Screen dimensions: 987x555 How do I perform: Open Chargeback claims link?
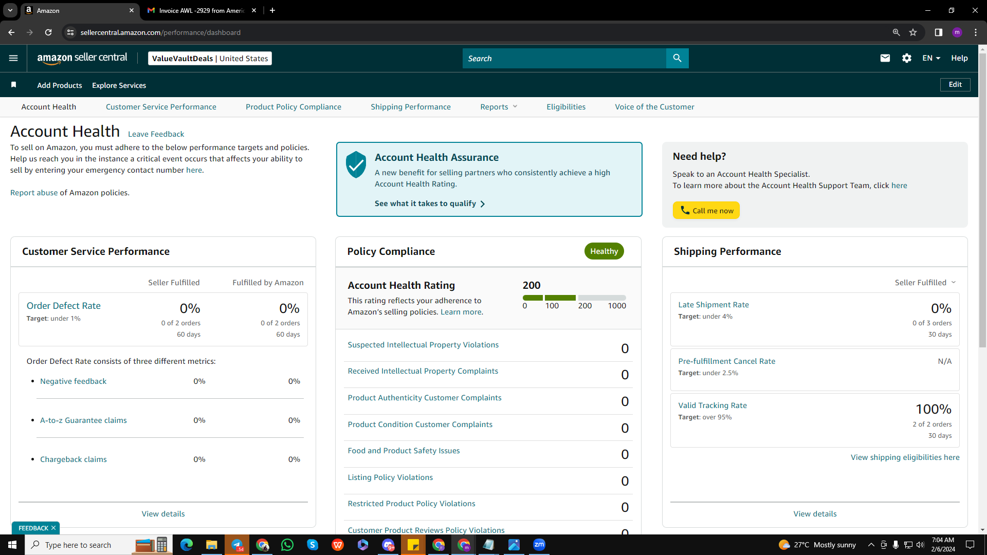(x=74, y=459)
